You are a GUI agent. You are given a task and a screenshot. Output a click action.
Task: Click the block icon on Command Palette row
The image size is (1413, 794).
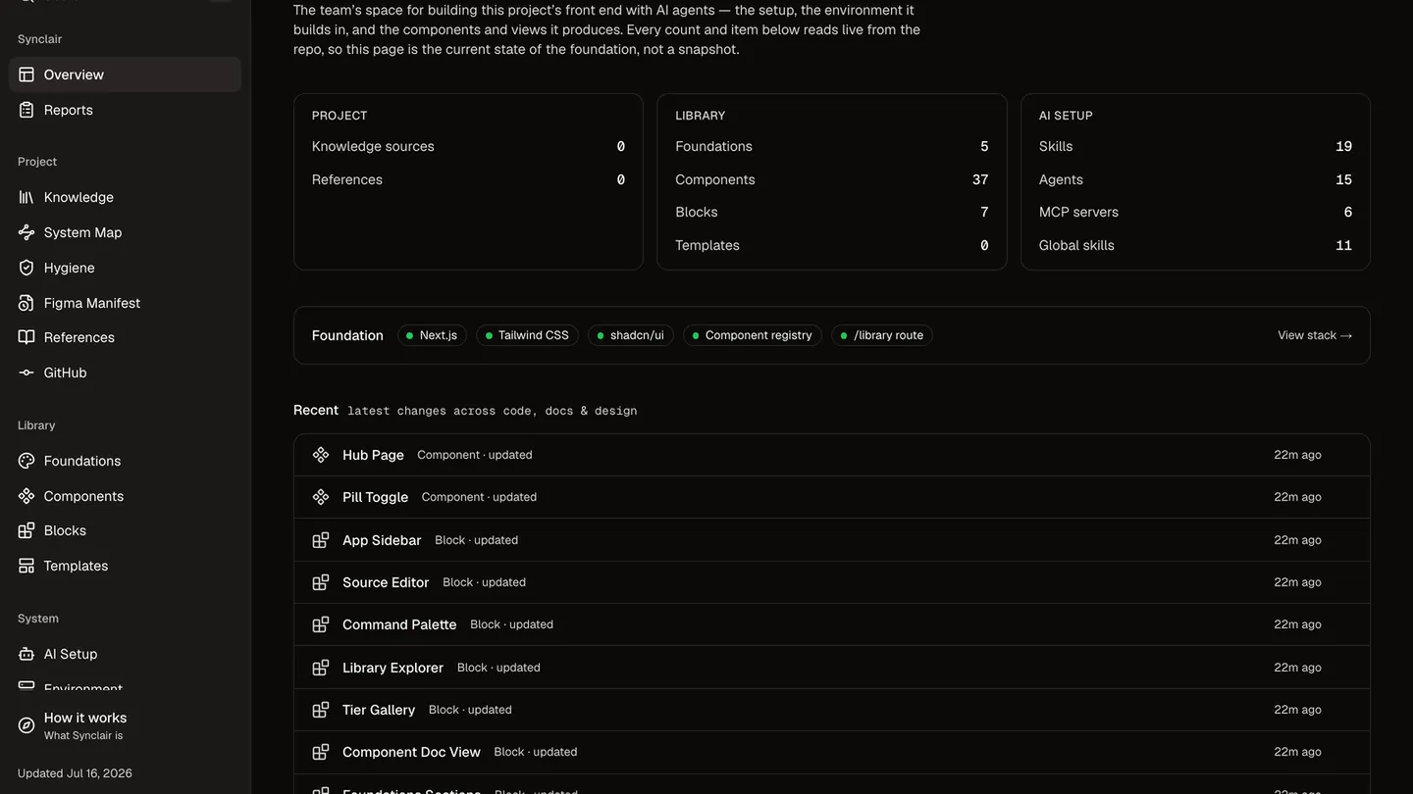click(x=321, y=624)
